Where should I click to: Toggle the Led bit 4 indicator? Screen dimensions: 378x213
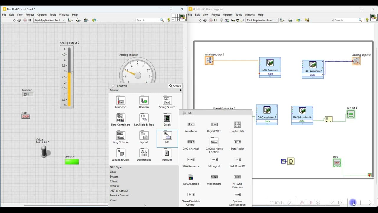click(x=72, y=162)
